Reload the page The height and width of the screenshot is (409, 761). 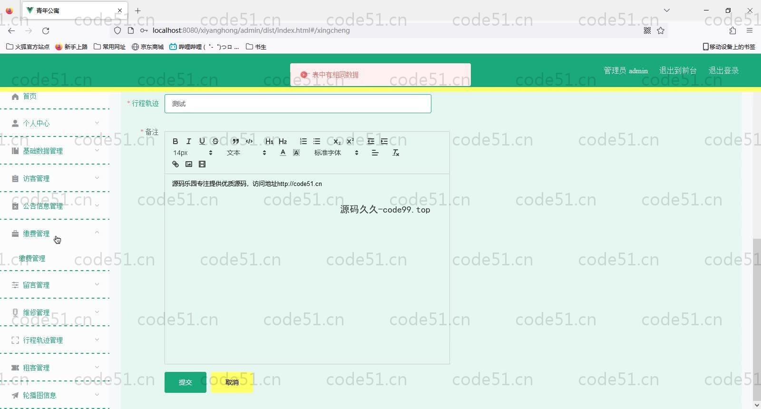[x=46, y=30]
